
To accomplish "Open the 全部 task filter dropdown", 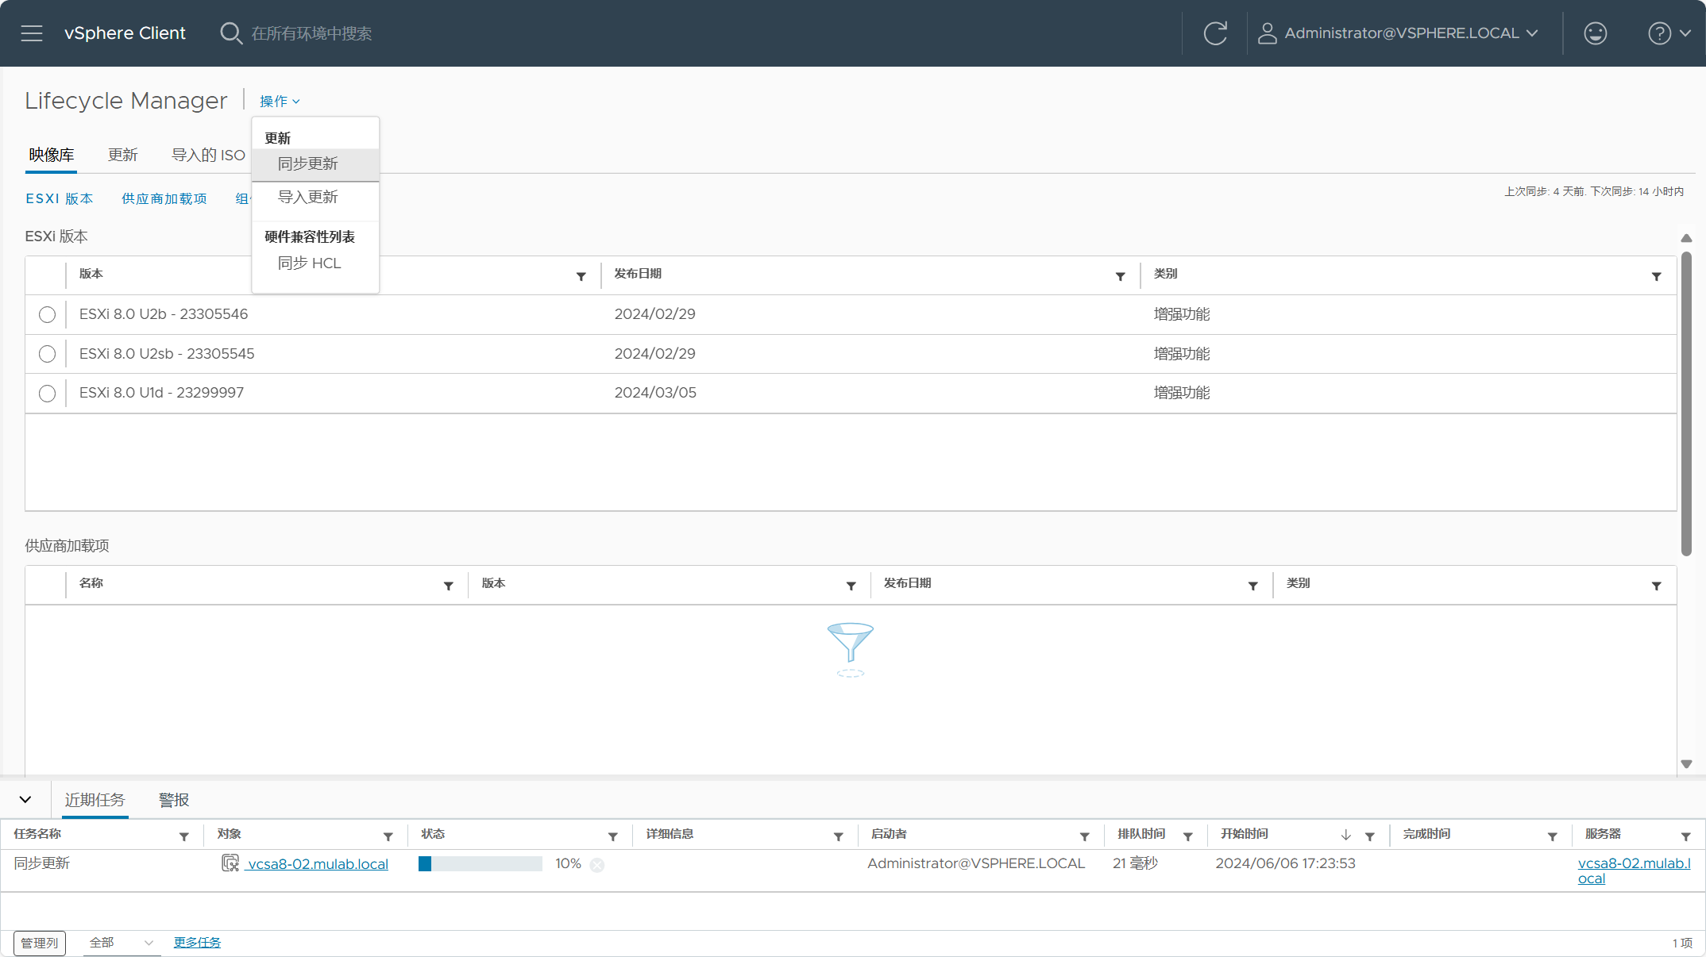I will coord(121,943).
